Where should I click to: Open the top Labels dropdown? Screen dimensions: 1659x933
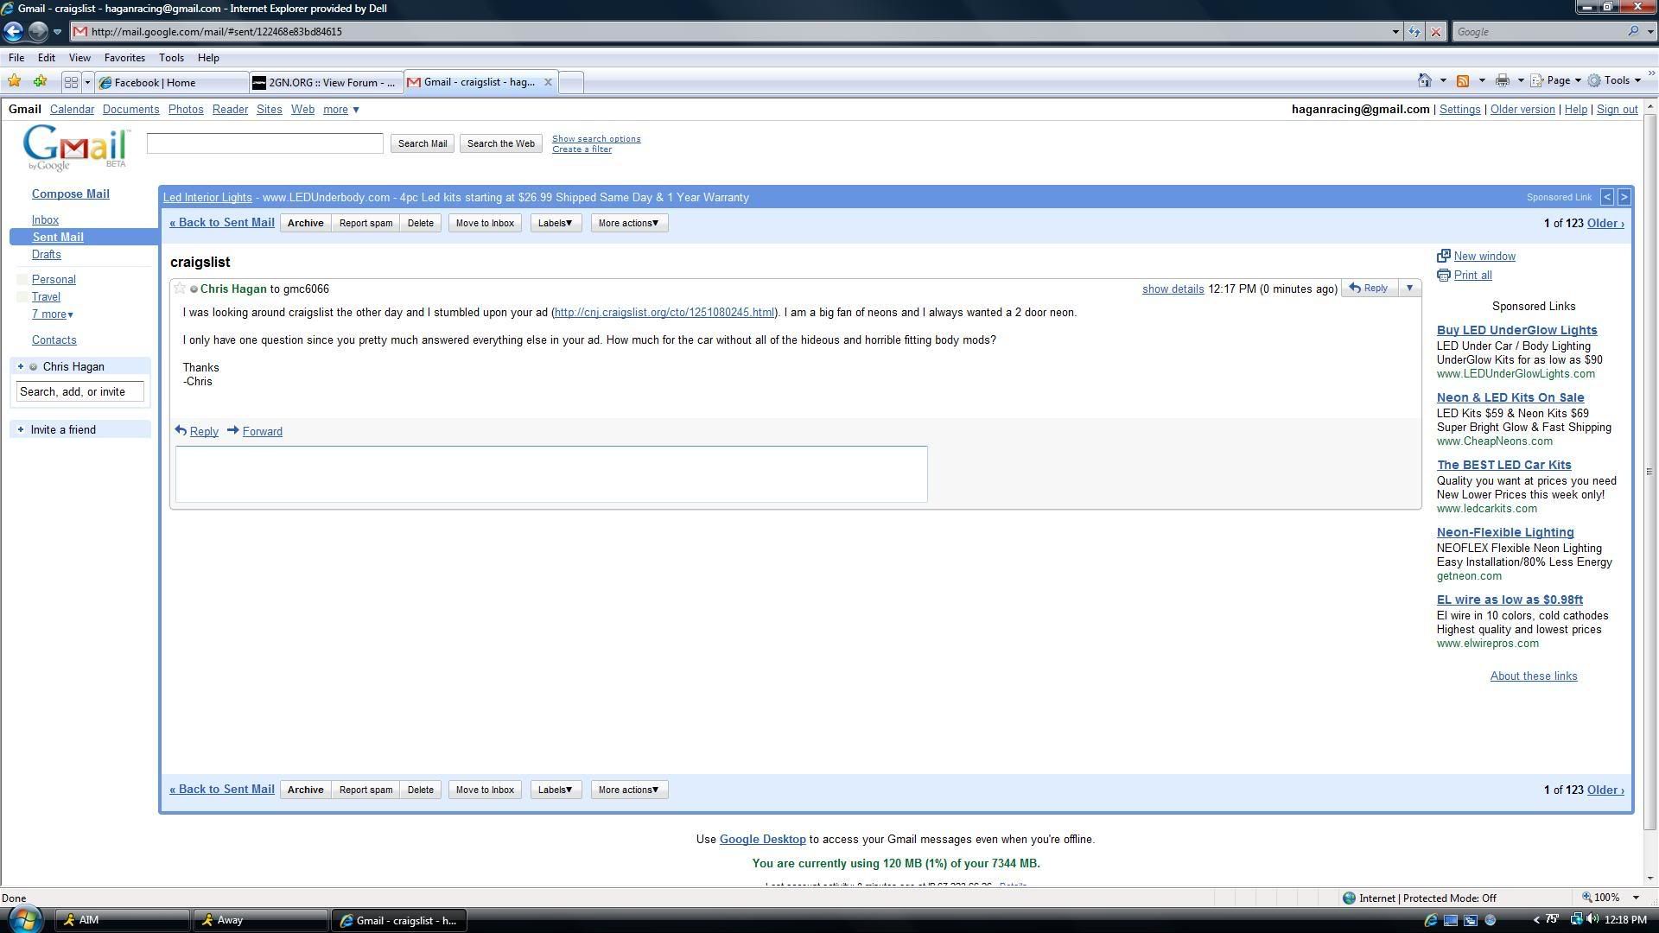coord(555,223)
